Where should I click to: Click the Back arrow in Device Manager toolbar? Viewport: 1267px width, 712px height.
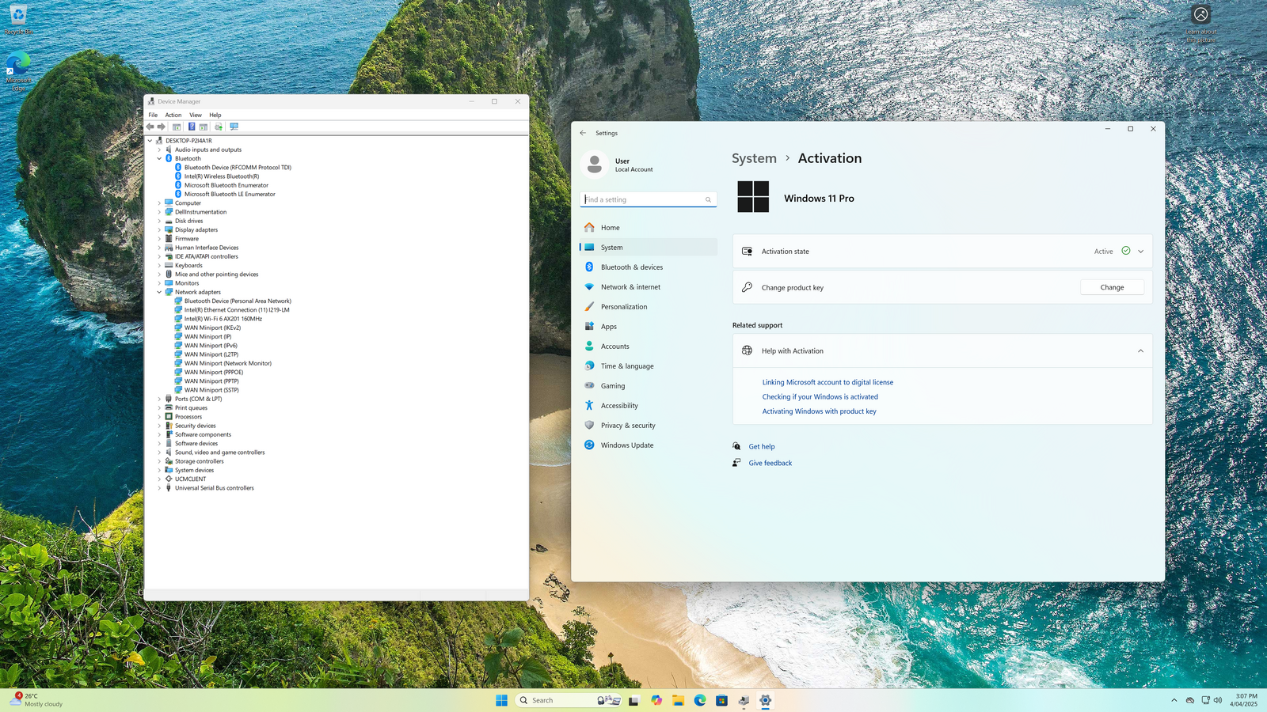coord(150,127)
